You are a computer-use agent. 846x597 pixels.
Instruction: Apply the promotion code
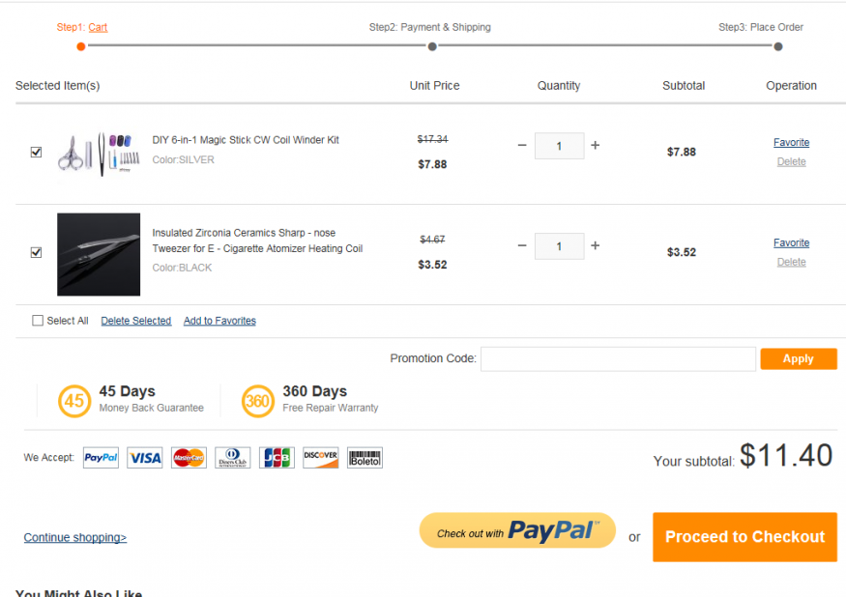click(798, 358)
